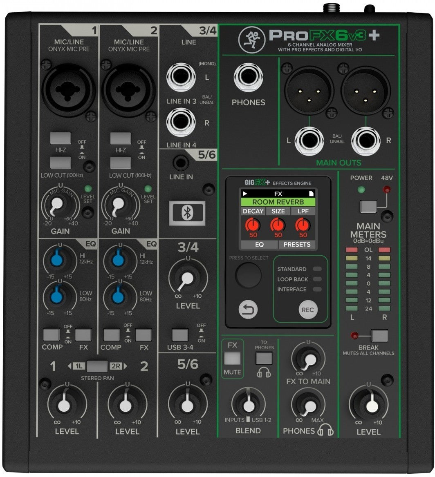
Task: Toggle channel 1 LOW CUT switch
Action: point(61,163)
